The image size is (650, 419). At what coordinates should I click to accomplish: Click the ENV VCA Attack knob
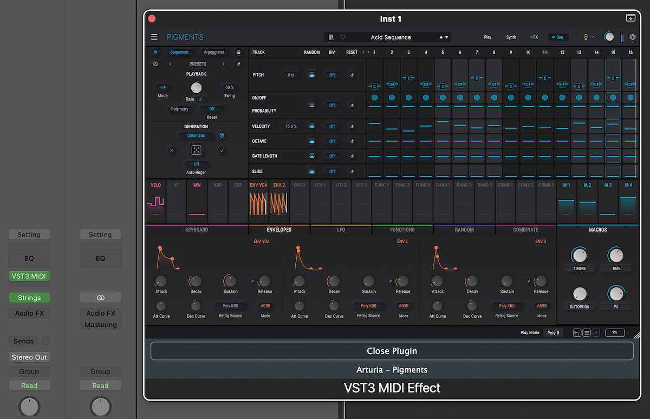(161, 281)
